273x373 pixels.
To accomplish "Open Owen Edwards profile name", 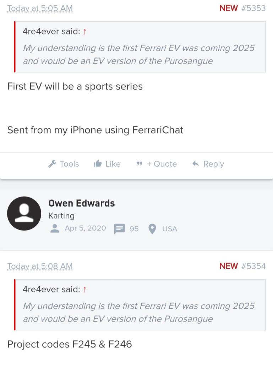I will click(82, 203).
